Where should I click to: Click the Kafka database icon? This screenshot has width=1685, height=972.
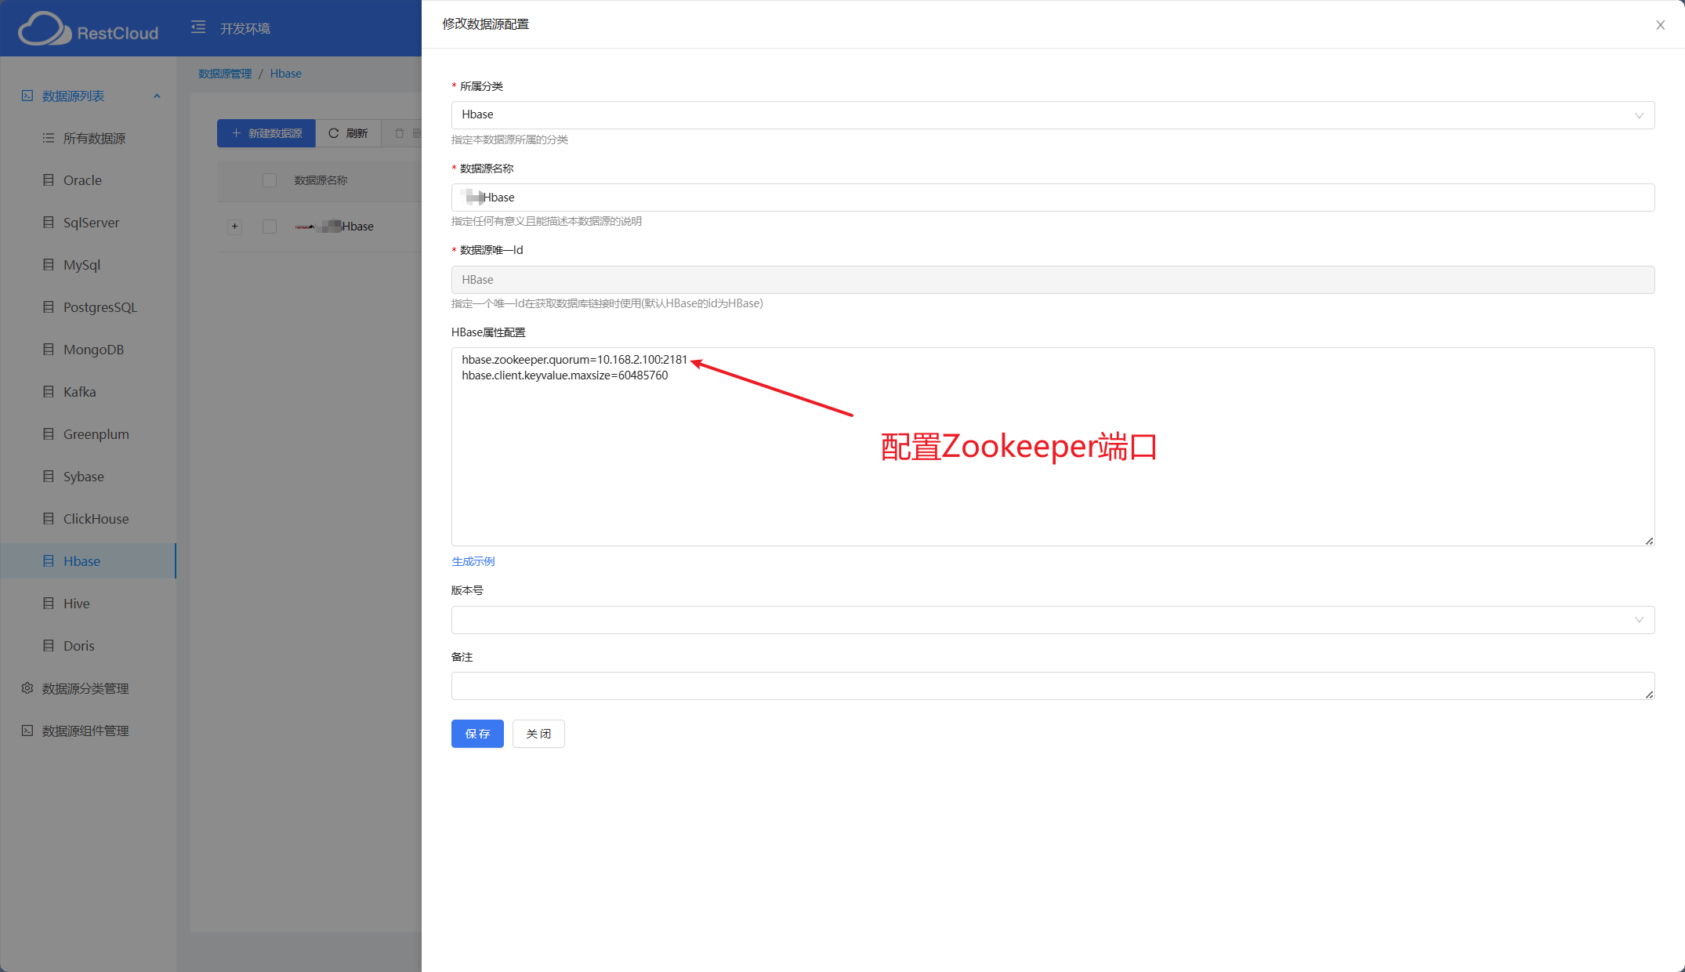(46, 391)
